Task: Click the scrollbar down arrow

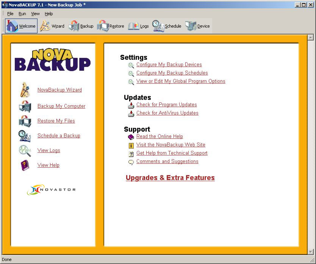Action: (310, 252)
